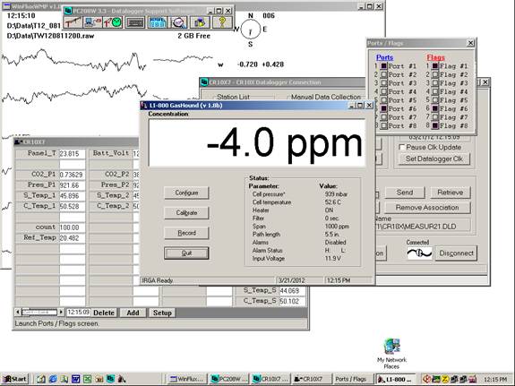Click the CR10X7 scrollbar right arrow
Image resolution: width=515 pixels, height=386 pixels.
[x=60, y=312]
